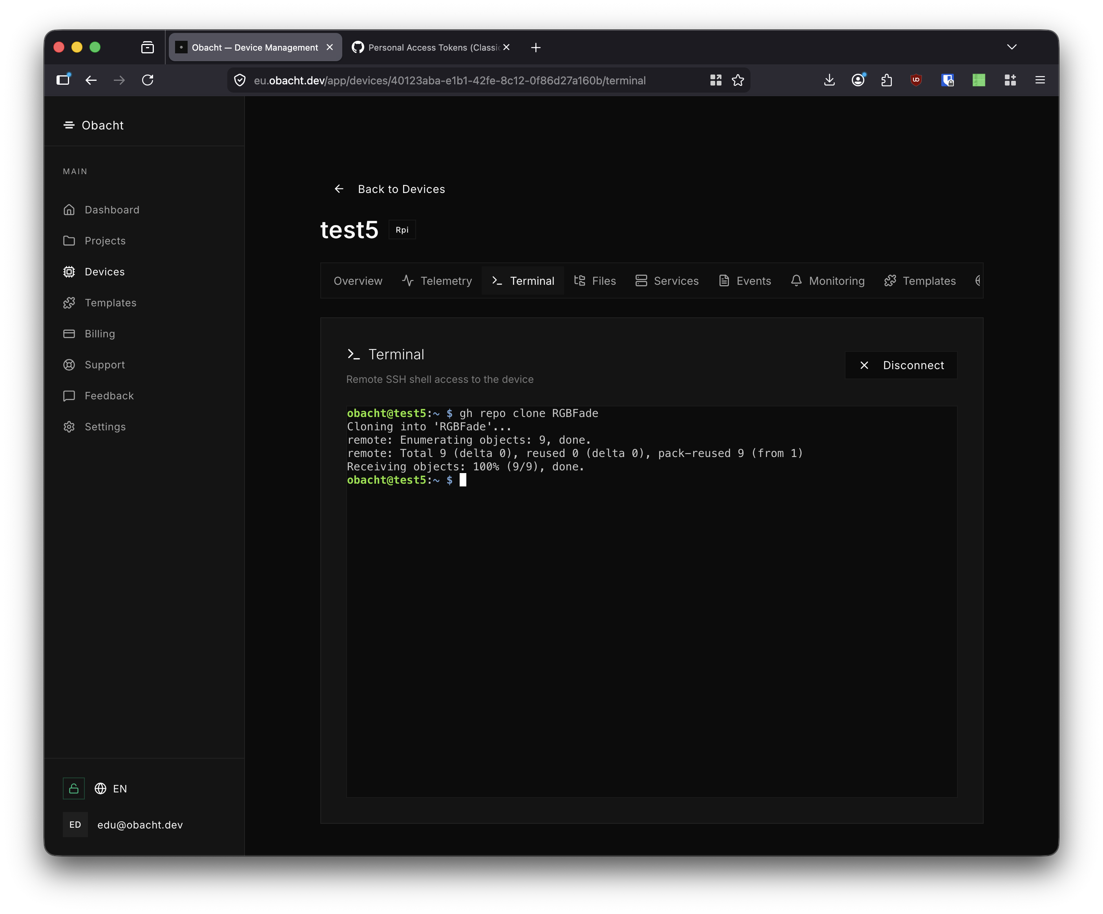Change language via EN globe selector

pos(111,788)
